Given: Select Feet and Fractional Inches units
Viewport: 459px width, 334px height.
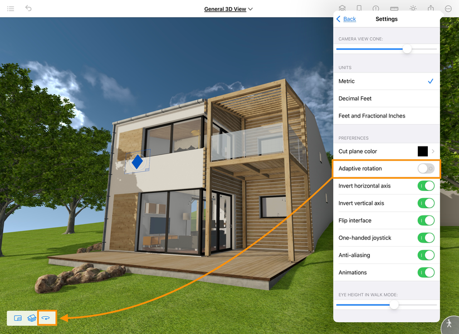Looking at the screenshot, I should pyautogui.click(x=387, y=116).
